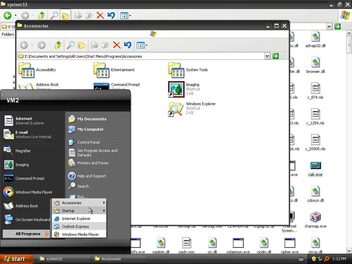Select cidaemon.exe in system32 window

(x=238, y=245)
